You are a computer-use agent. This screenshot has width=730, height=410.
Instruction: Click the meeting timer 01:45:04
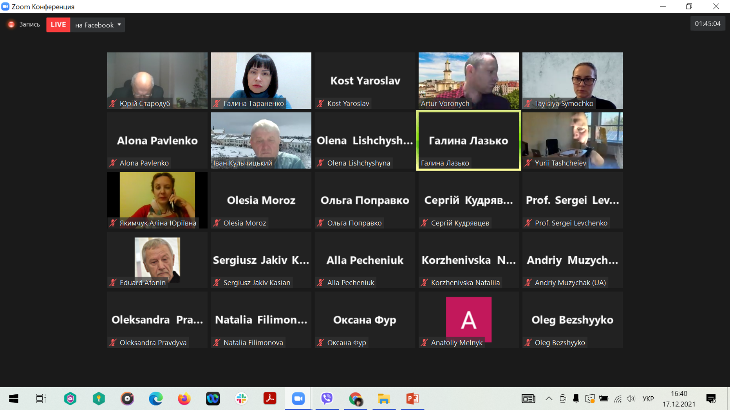(708, 24)
